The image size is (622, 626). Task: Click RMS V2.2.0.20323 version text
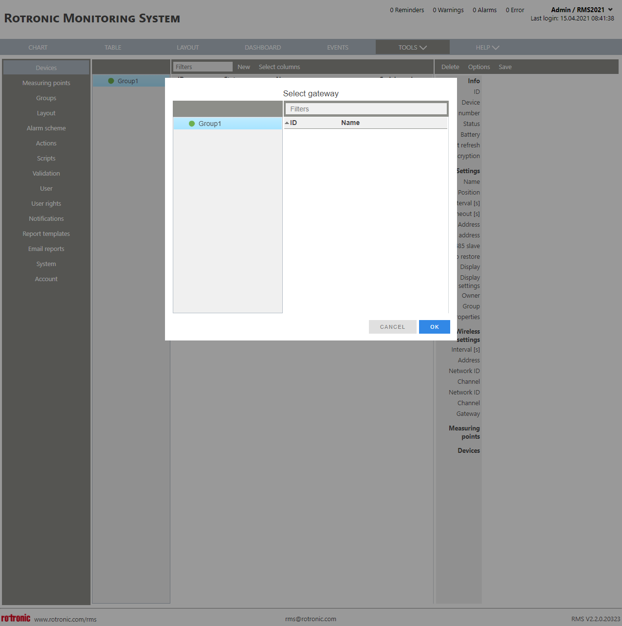point(596,619)
